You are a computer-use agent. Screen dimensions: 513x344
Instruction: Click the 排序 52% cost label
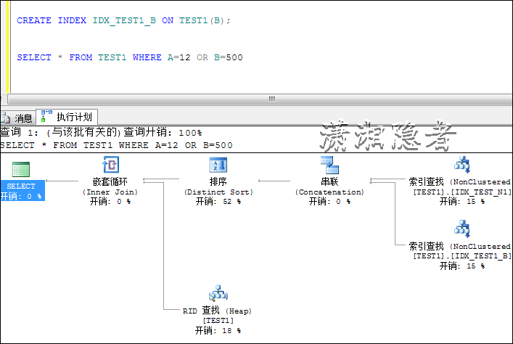(x=218, y=202)
